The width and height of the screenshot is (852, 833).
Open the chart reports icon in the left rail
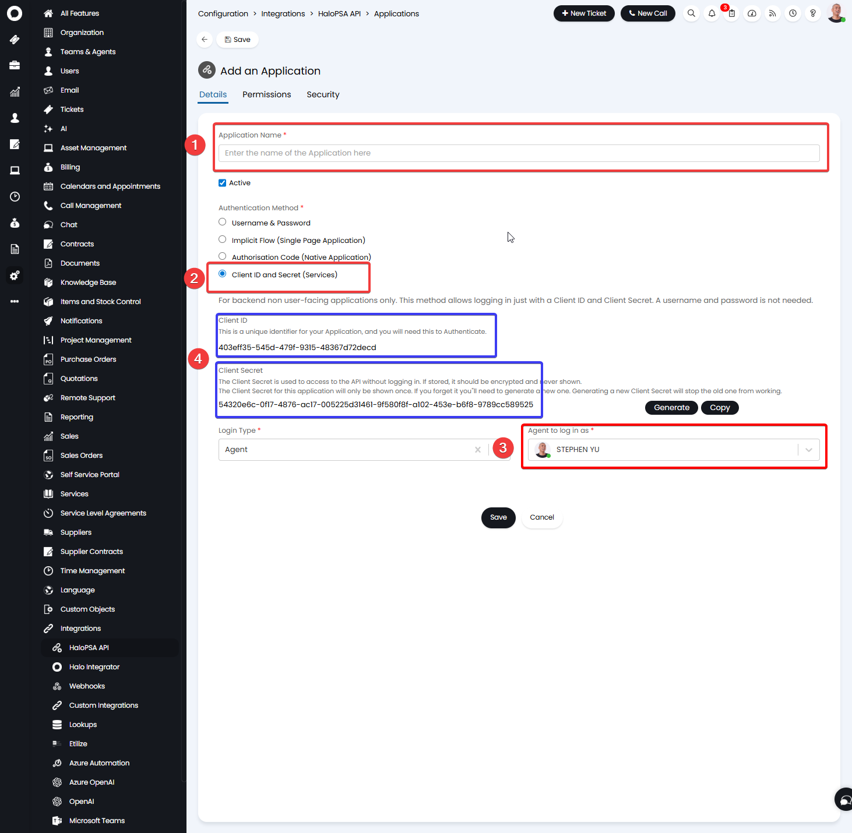[15, 91]
